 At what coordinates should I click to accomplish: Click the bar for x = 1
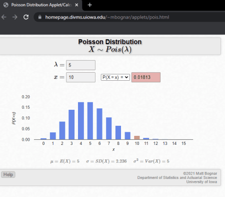click(53, 136)
